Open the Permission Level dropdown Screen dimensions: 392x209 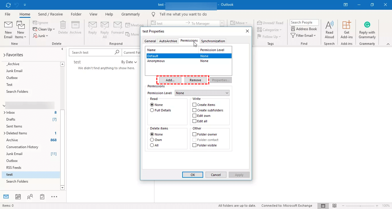[202, 93]
